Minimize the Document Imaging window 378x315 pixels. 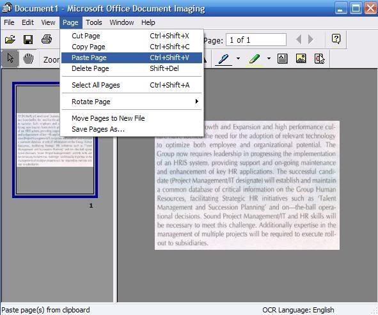[x=341, y=8]
